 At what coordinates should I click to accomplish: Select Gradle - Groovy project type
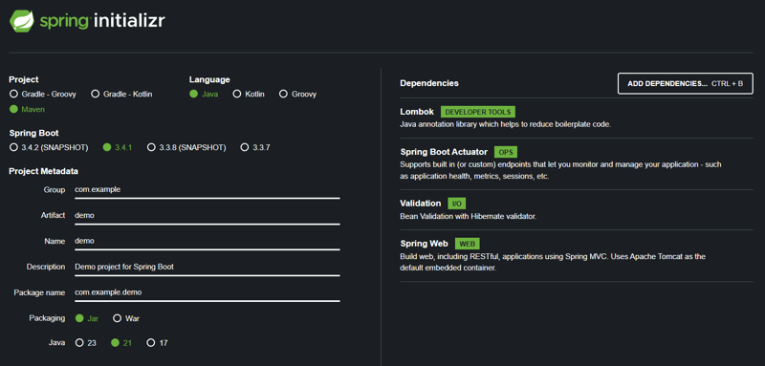43,94
